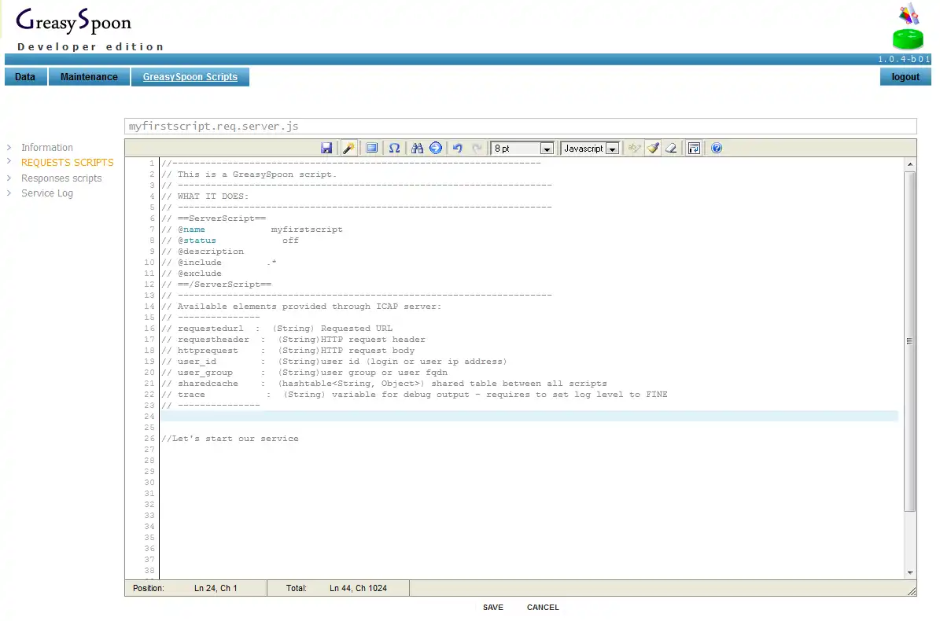Open editor help via blue question mark
The width and height of the screenshot is (940, 621).
tap(717, 148)
